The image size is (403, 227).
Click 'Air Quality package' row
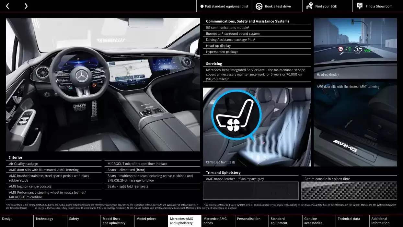(x=53, y=164)
